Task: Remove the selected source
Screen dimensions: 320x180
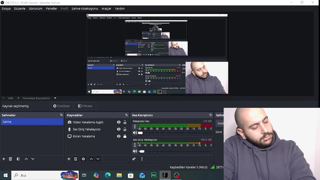Action: click(75, 159)
